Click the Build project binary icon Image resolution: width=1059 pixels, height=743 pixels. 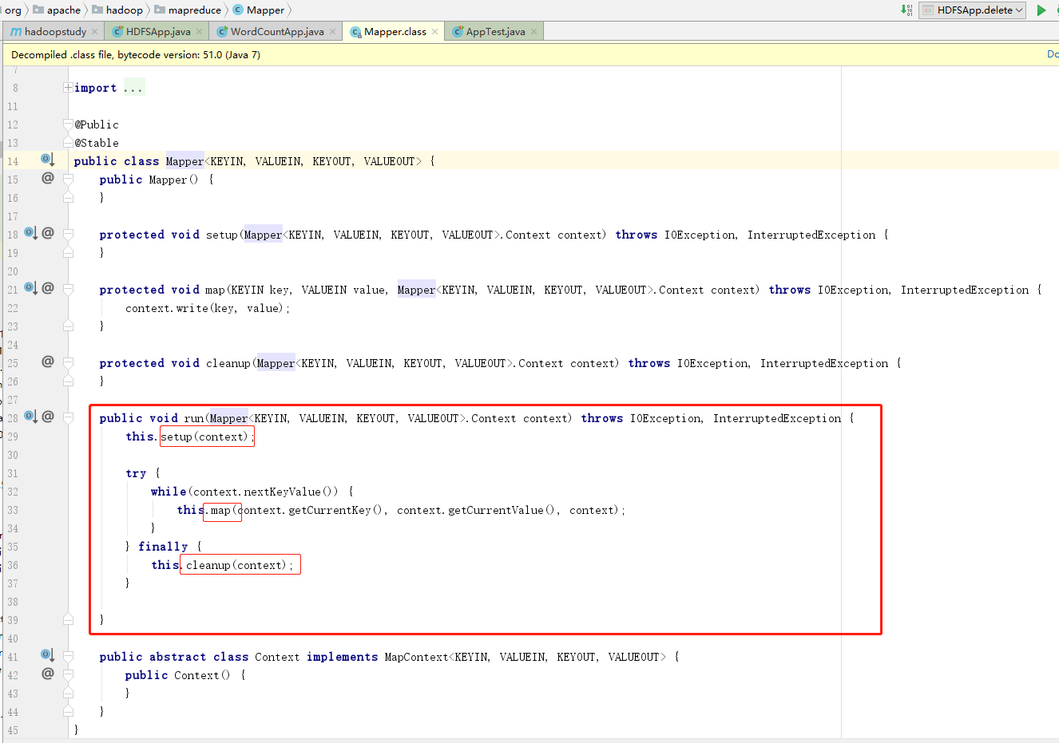[906, 10]
